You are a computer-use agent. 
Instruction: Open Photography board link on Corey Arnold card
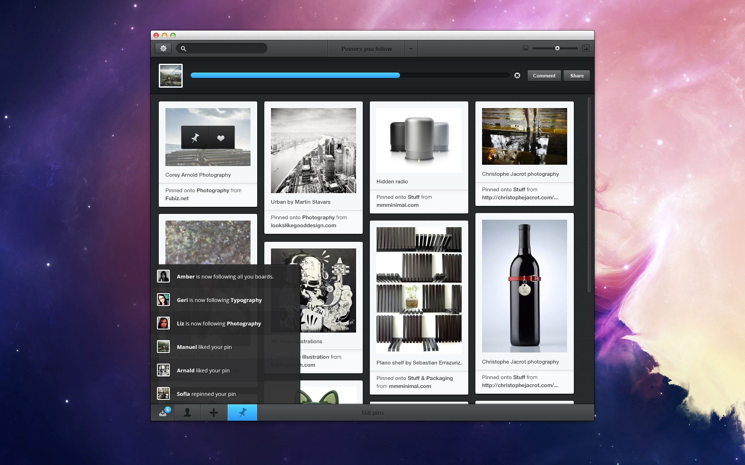tap(213, 190)
